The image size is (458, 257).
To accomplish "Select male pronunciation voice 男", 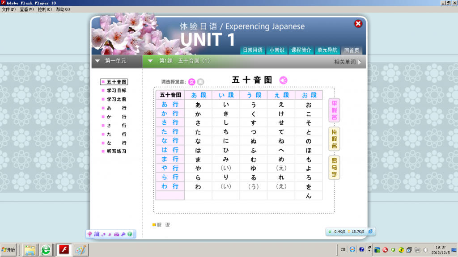I will coord(200,82).
